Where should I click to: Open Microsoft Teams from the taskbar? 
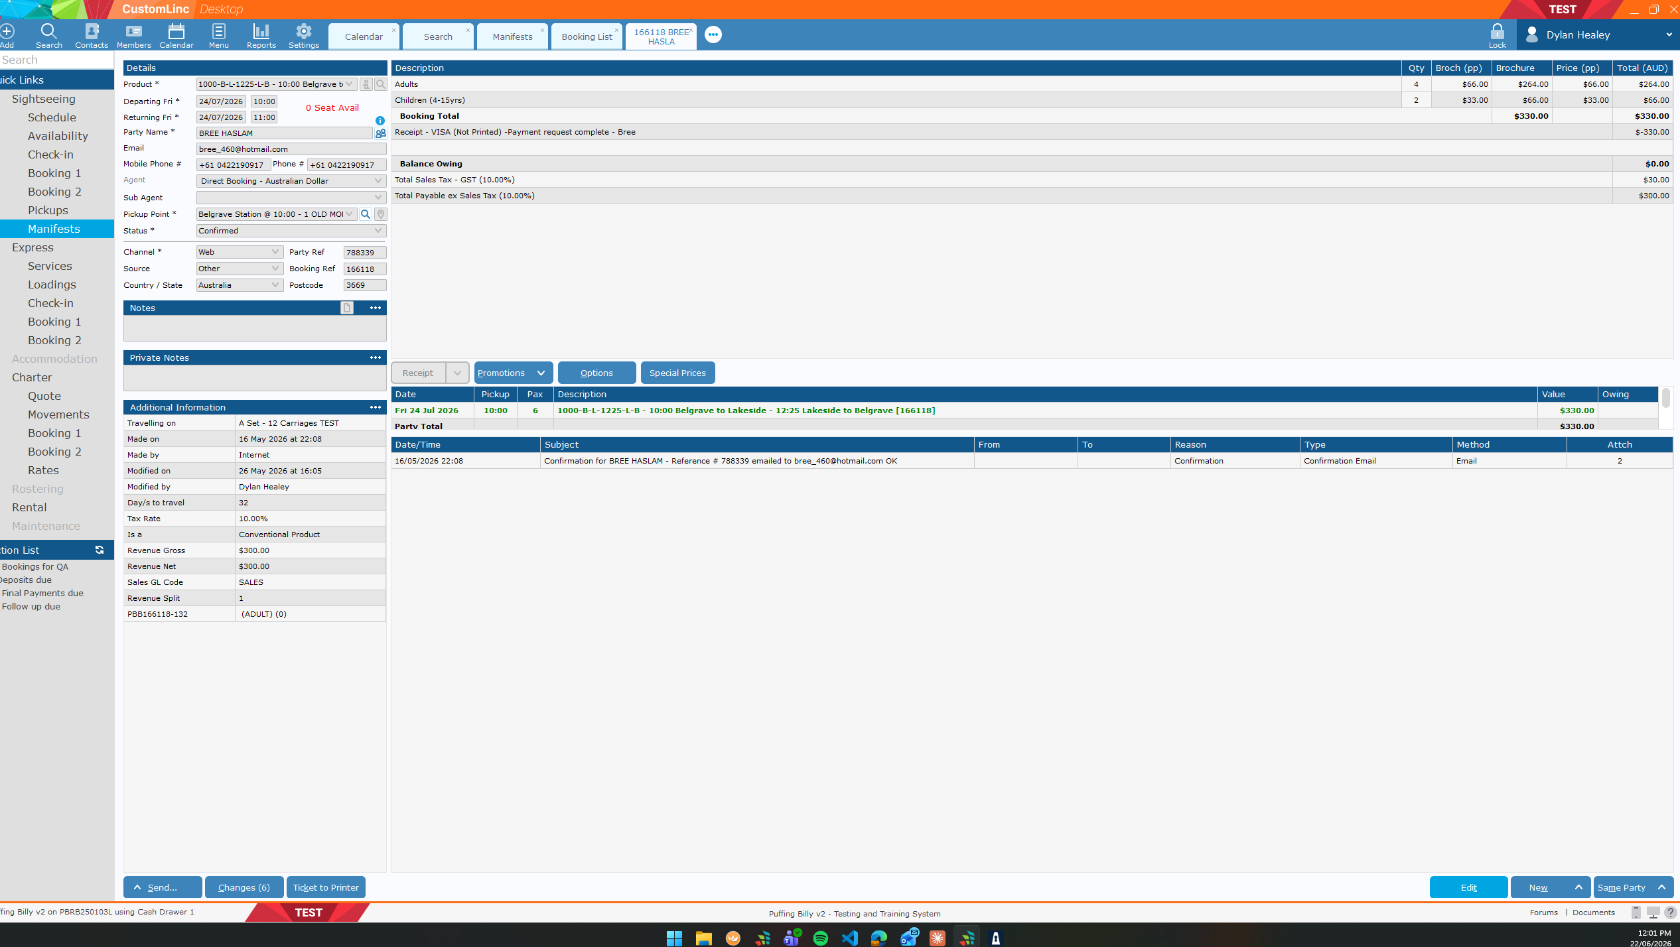tap(792, 938)
